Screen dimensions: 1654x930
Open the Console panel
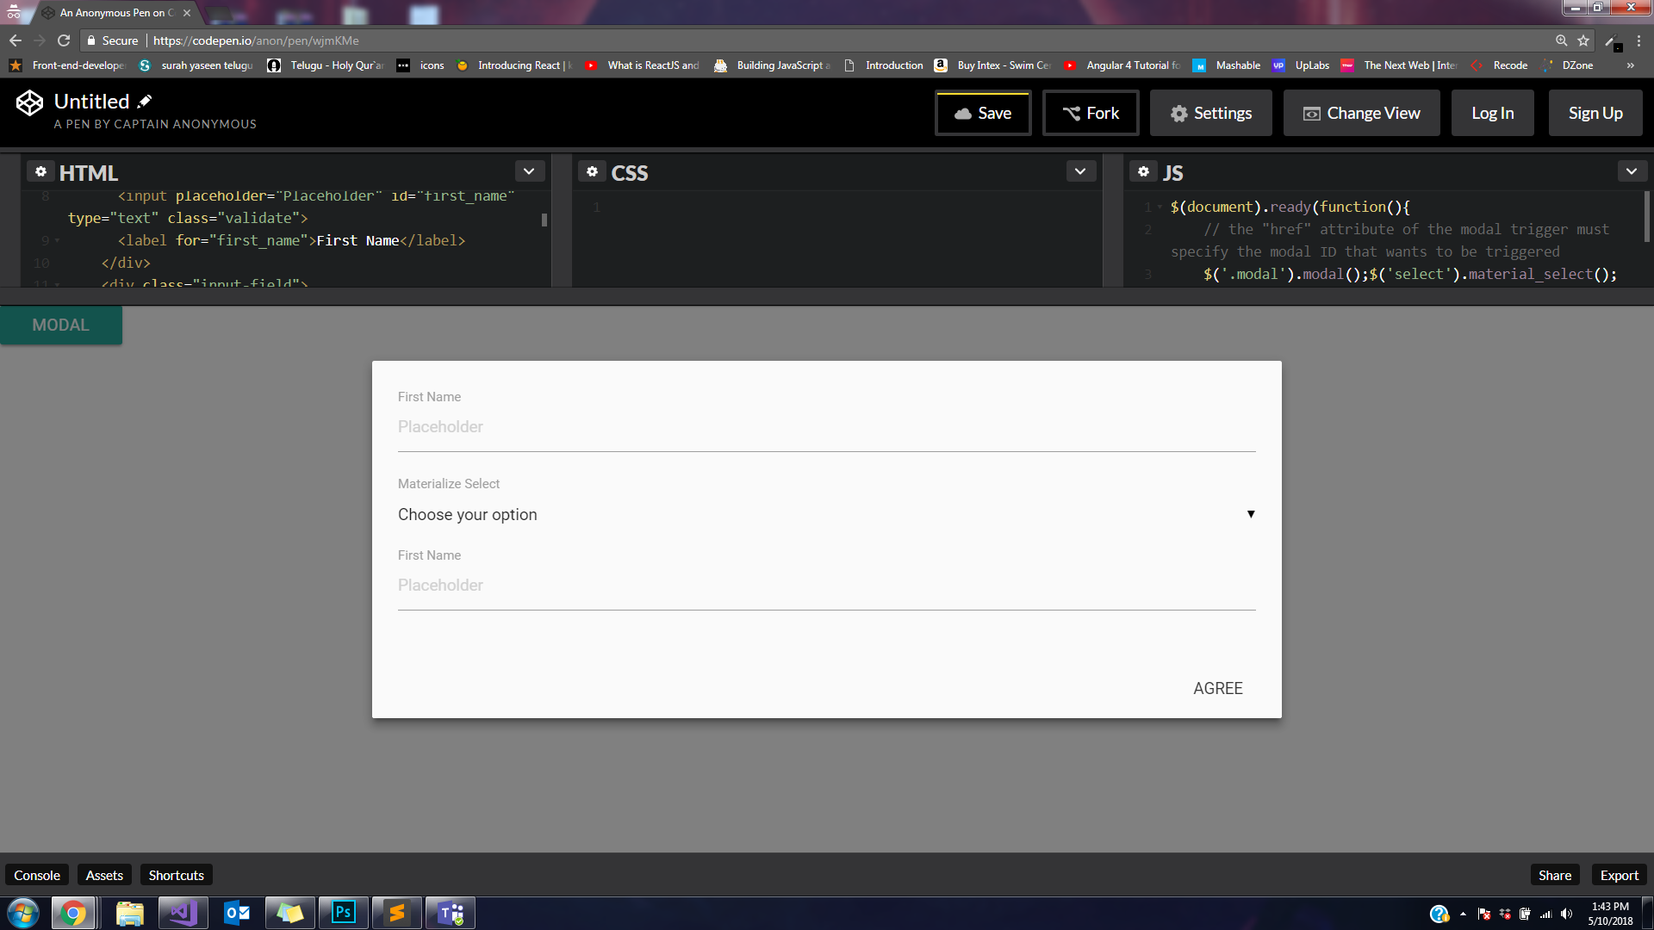(x=36, y=874)
